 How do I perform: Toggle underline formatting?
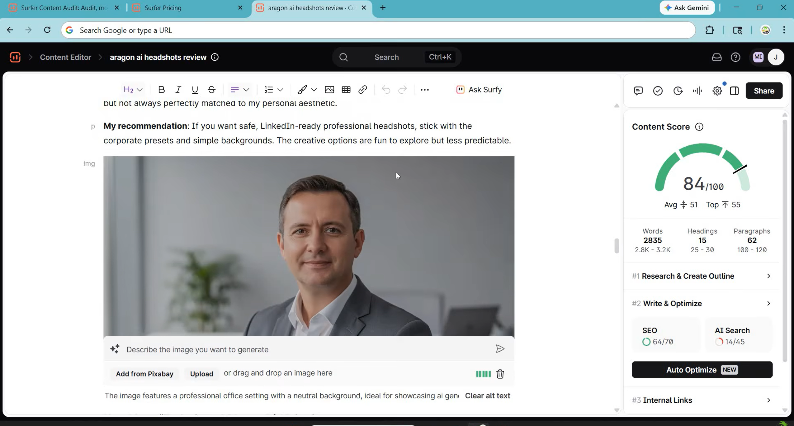[x=194, y=89]
